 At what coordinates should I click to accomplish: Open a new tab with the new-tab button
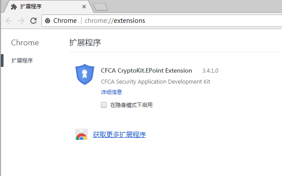[x=101, y=7]
